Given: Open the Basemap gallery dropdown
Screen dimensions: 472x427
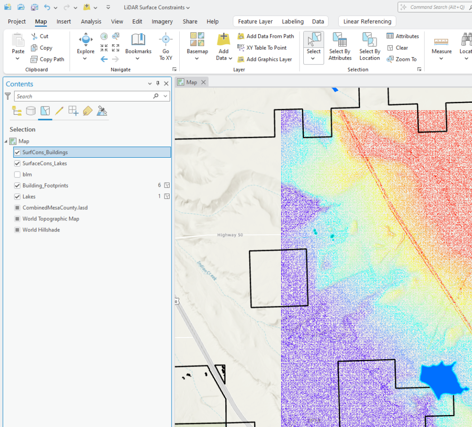Looking at the screenshot, I should pos(197,59).
